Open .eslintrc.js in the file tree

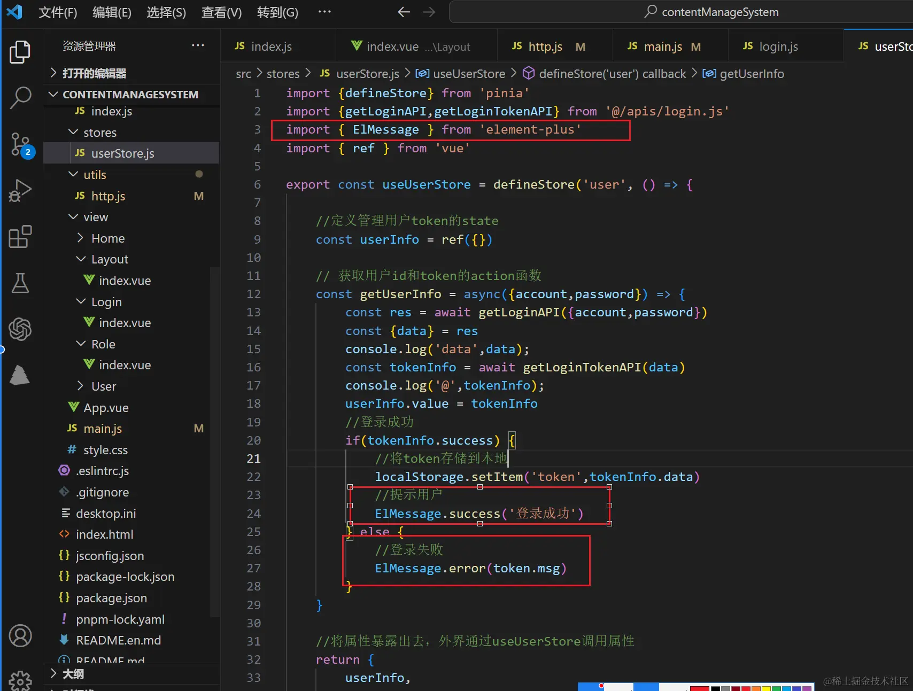[x=131, y=471]
